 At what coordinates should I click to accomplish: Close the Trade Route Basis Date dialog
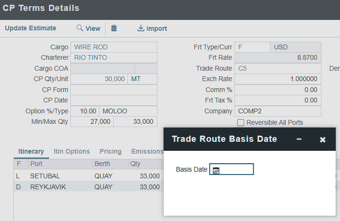click(x=322, y=139)
